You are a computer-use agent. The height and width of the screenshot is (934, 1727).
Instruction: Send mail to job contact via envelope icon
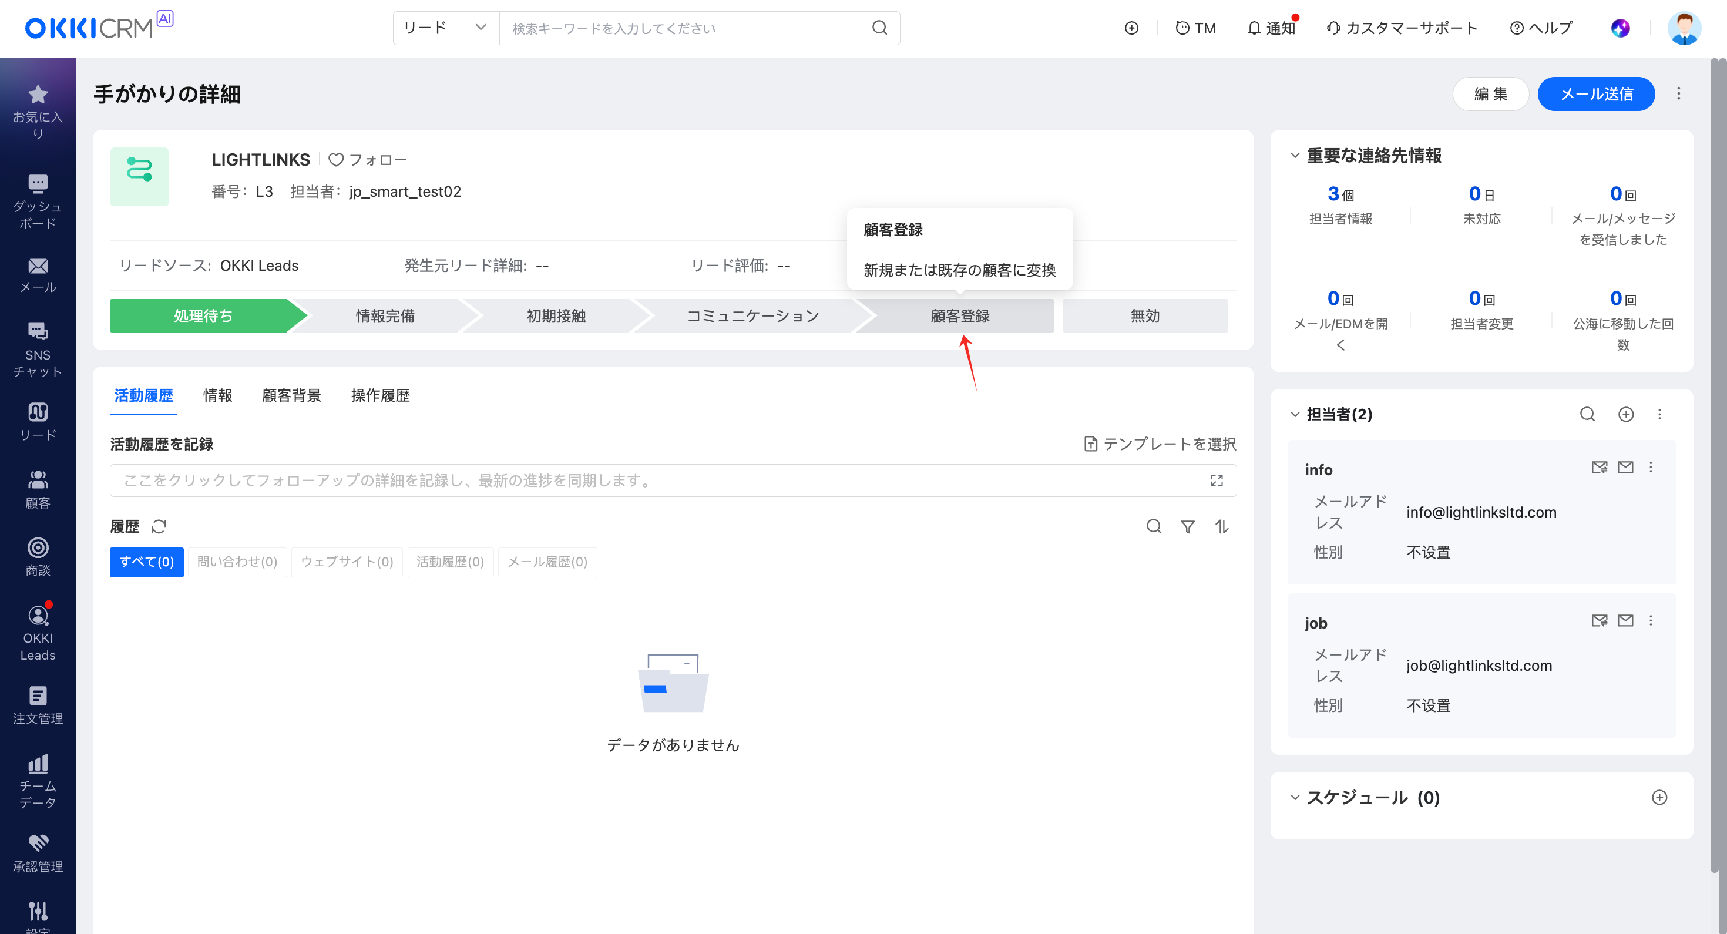[1625, 620]
